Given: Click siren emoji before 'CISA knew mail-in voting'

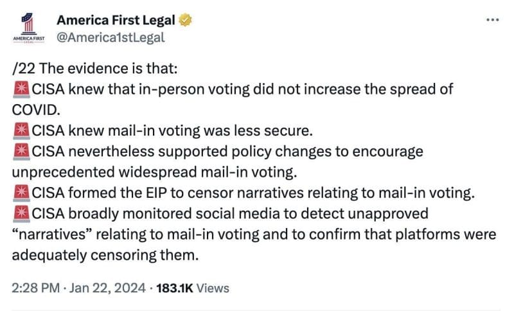Looking at the screenshot, I should tap(21, 131).
